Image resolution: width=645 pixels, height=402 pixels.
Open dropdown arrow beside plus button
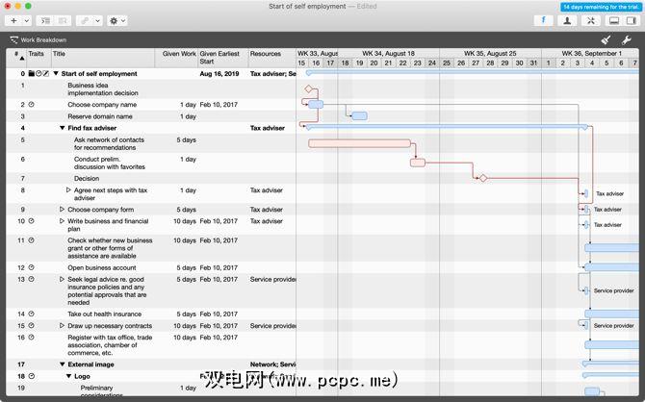coord(26,20)
